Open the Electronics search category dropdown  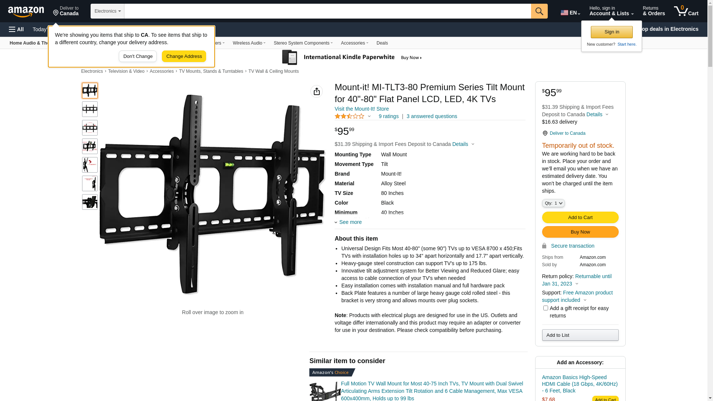coord(107,11)
